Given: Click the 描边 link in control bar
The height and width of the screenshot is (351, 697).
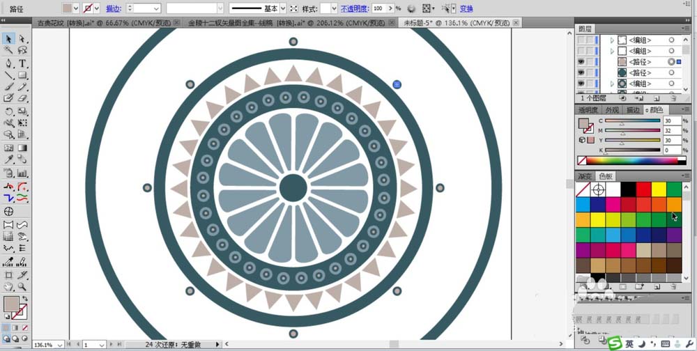Looking at the screenshot, I should click(114, 8).
